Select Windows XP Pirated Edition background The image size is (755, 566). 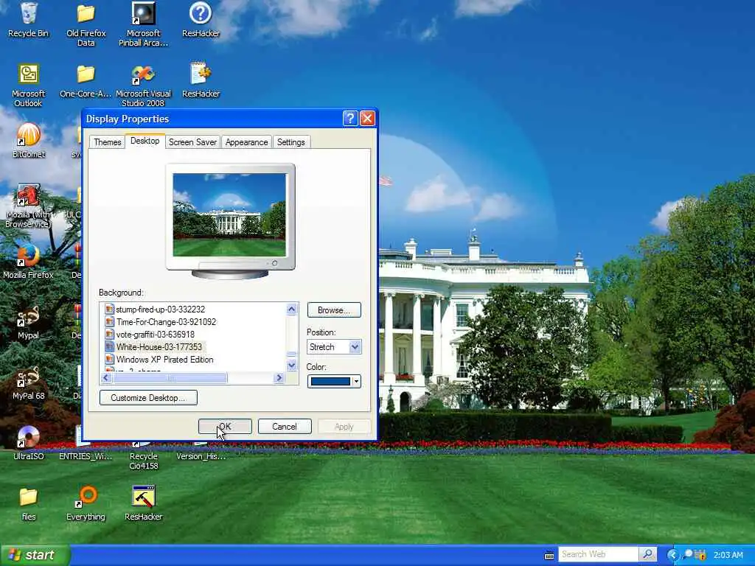[x=164, y=360]
